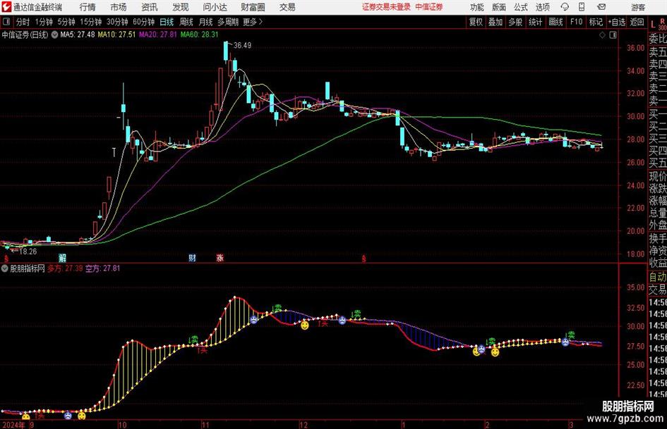Image resolution: width=667 pixels, height=429 pixels.
Task: Click the red 中信证券 broker link
Action: coord(429,7)
